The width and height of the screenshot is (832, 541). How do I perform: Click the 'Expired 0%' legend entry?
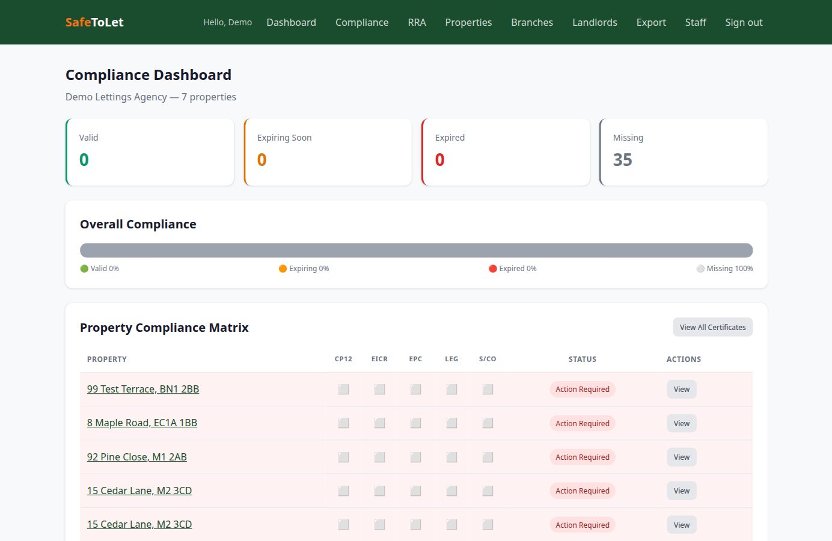(513, 269)
